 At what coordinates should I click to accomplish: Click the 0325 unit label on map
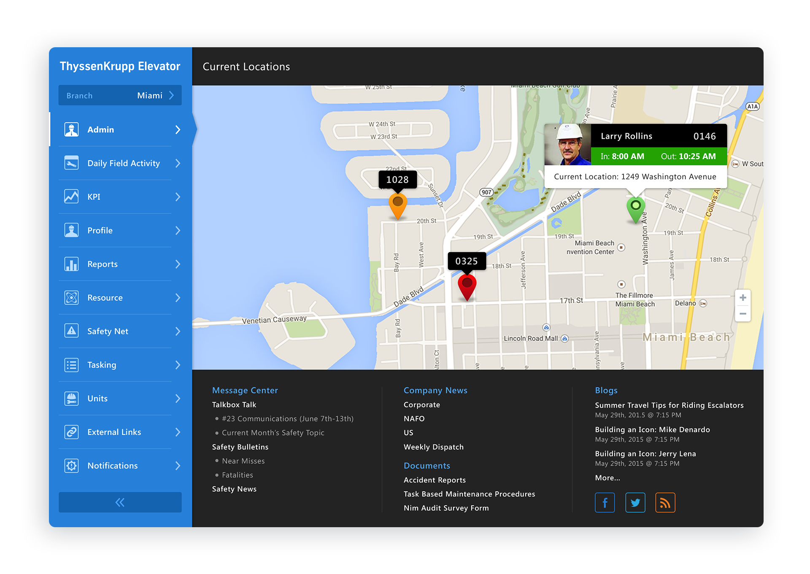[x=467, y=261]
